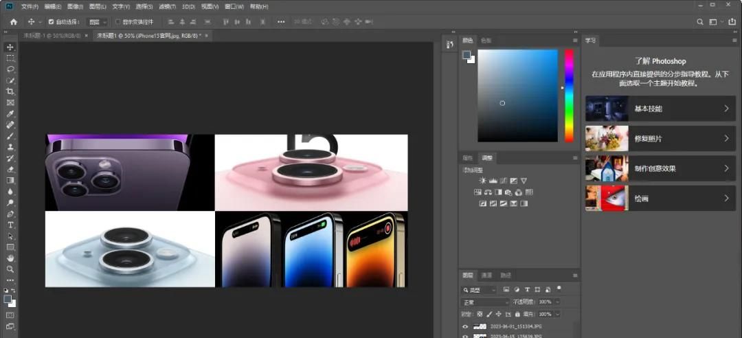Screen dimensions: 742x338
Task: Click the toolbox foreground color swatch
Action: pos(8,299)
